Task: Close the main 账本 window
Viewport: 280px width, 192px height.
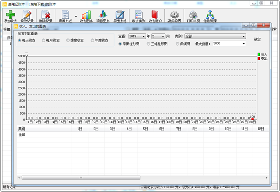Action: pos(271,3)
